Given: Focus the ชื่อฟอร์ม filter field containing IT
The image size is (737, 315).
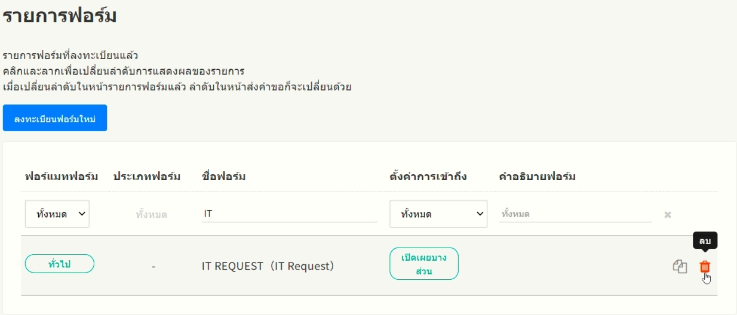Looking at the screenshot, I should pos(290,214).
